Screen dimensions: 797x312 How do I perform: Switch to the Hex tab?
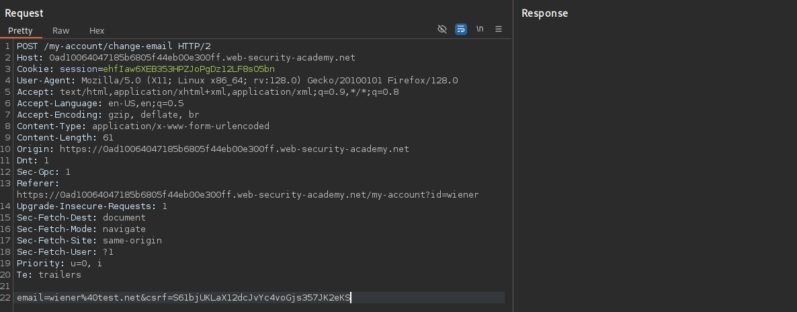pos(97,31)
